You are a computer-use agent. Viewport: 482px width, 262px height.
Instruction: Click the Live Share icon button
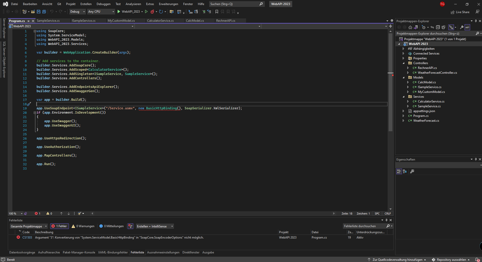click(460, 12)
